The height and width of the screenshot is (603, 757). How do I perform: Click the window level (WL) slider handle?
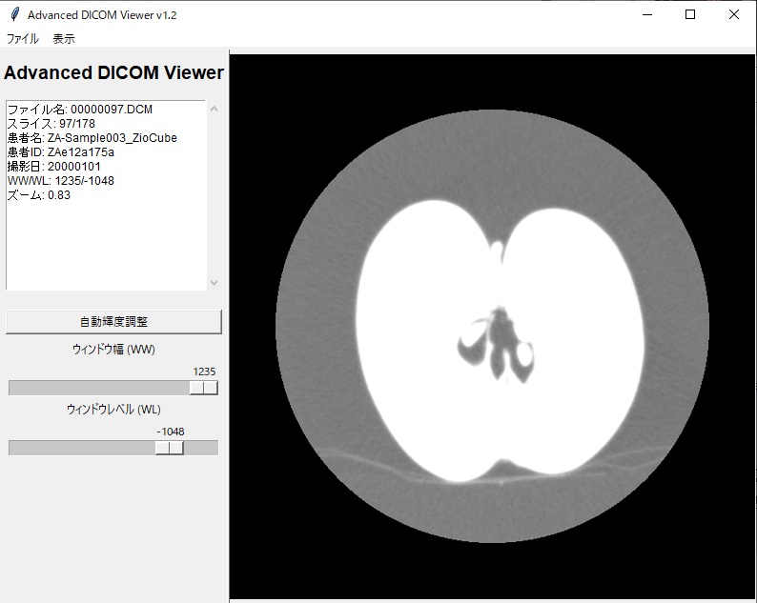[x=170, y=448]
